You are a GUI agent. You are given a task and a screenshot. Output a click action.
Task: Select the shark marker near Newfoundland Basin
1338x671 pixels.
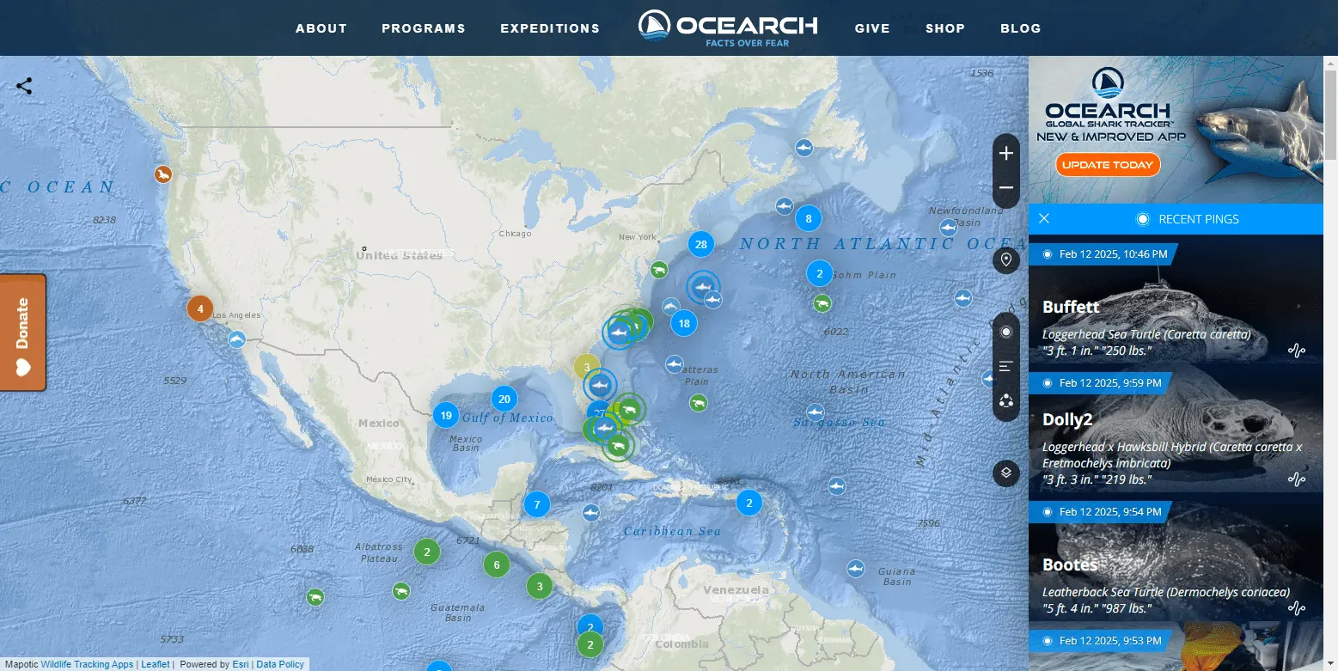948,228
